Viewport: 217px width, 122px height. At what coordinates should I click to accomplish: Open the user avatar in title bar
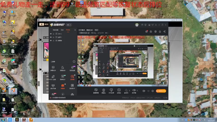(x=137, y=25)
